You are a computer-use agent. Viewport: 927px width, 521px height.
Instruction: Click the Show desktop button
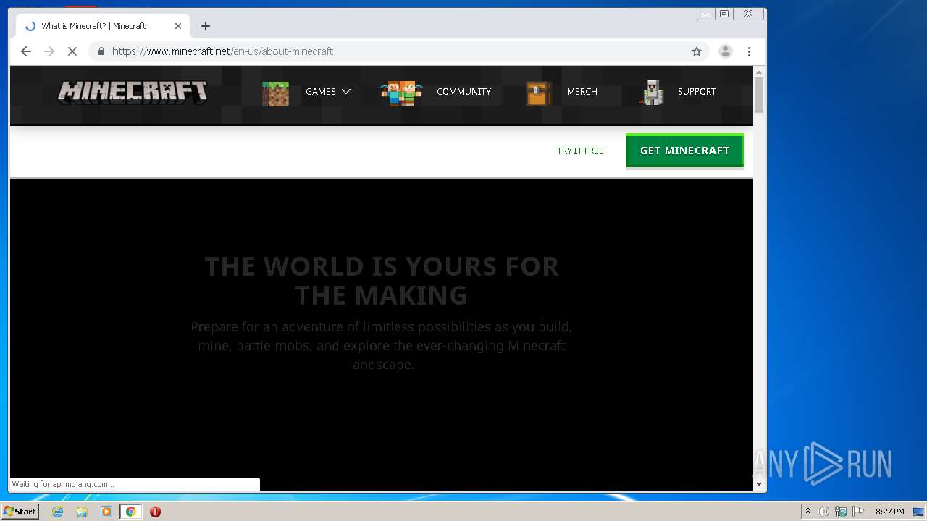coord(919,512)
